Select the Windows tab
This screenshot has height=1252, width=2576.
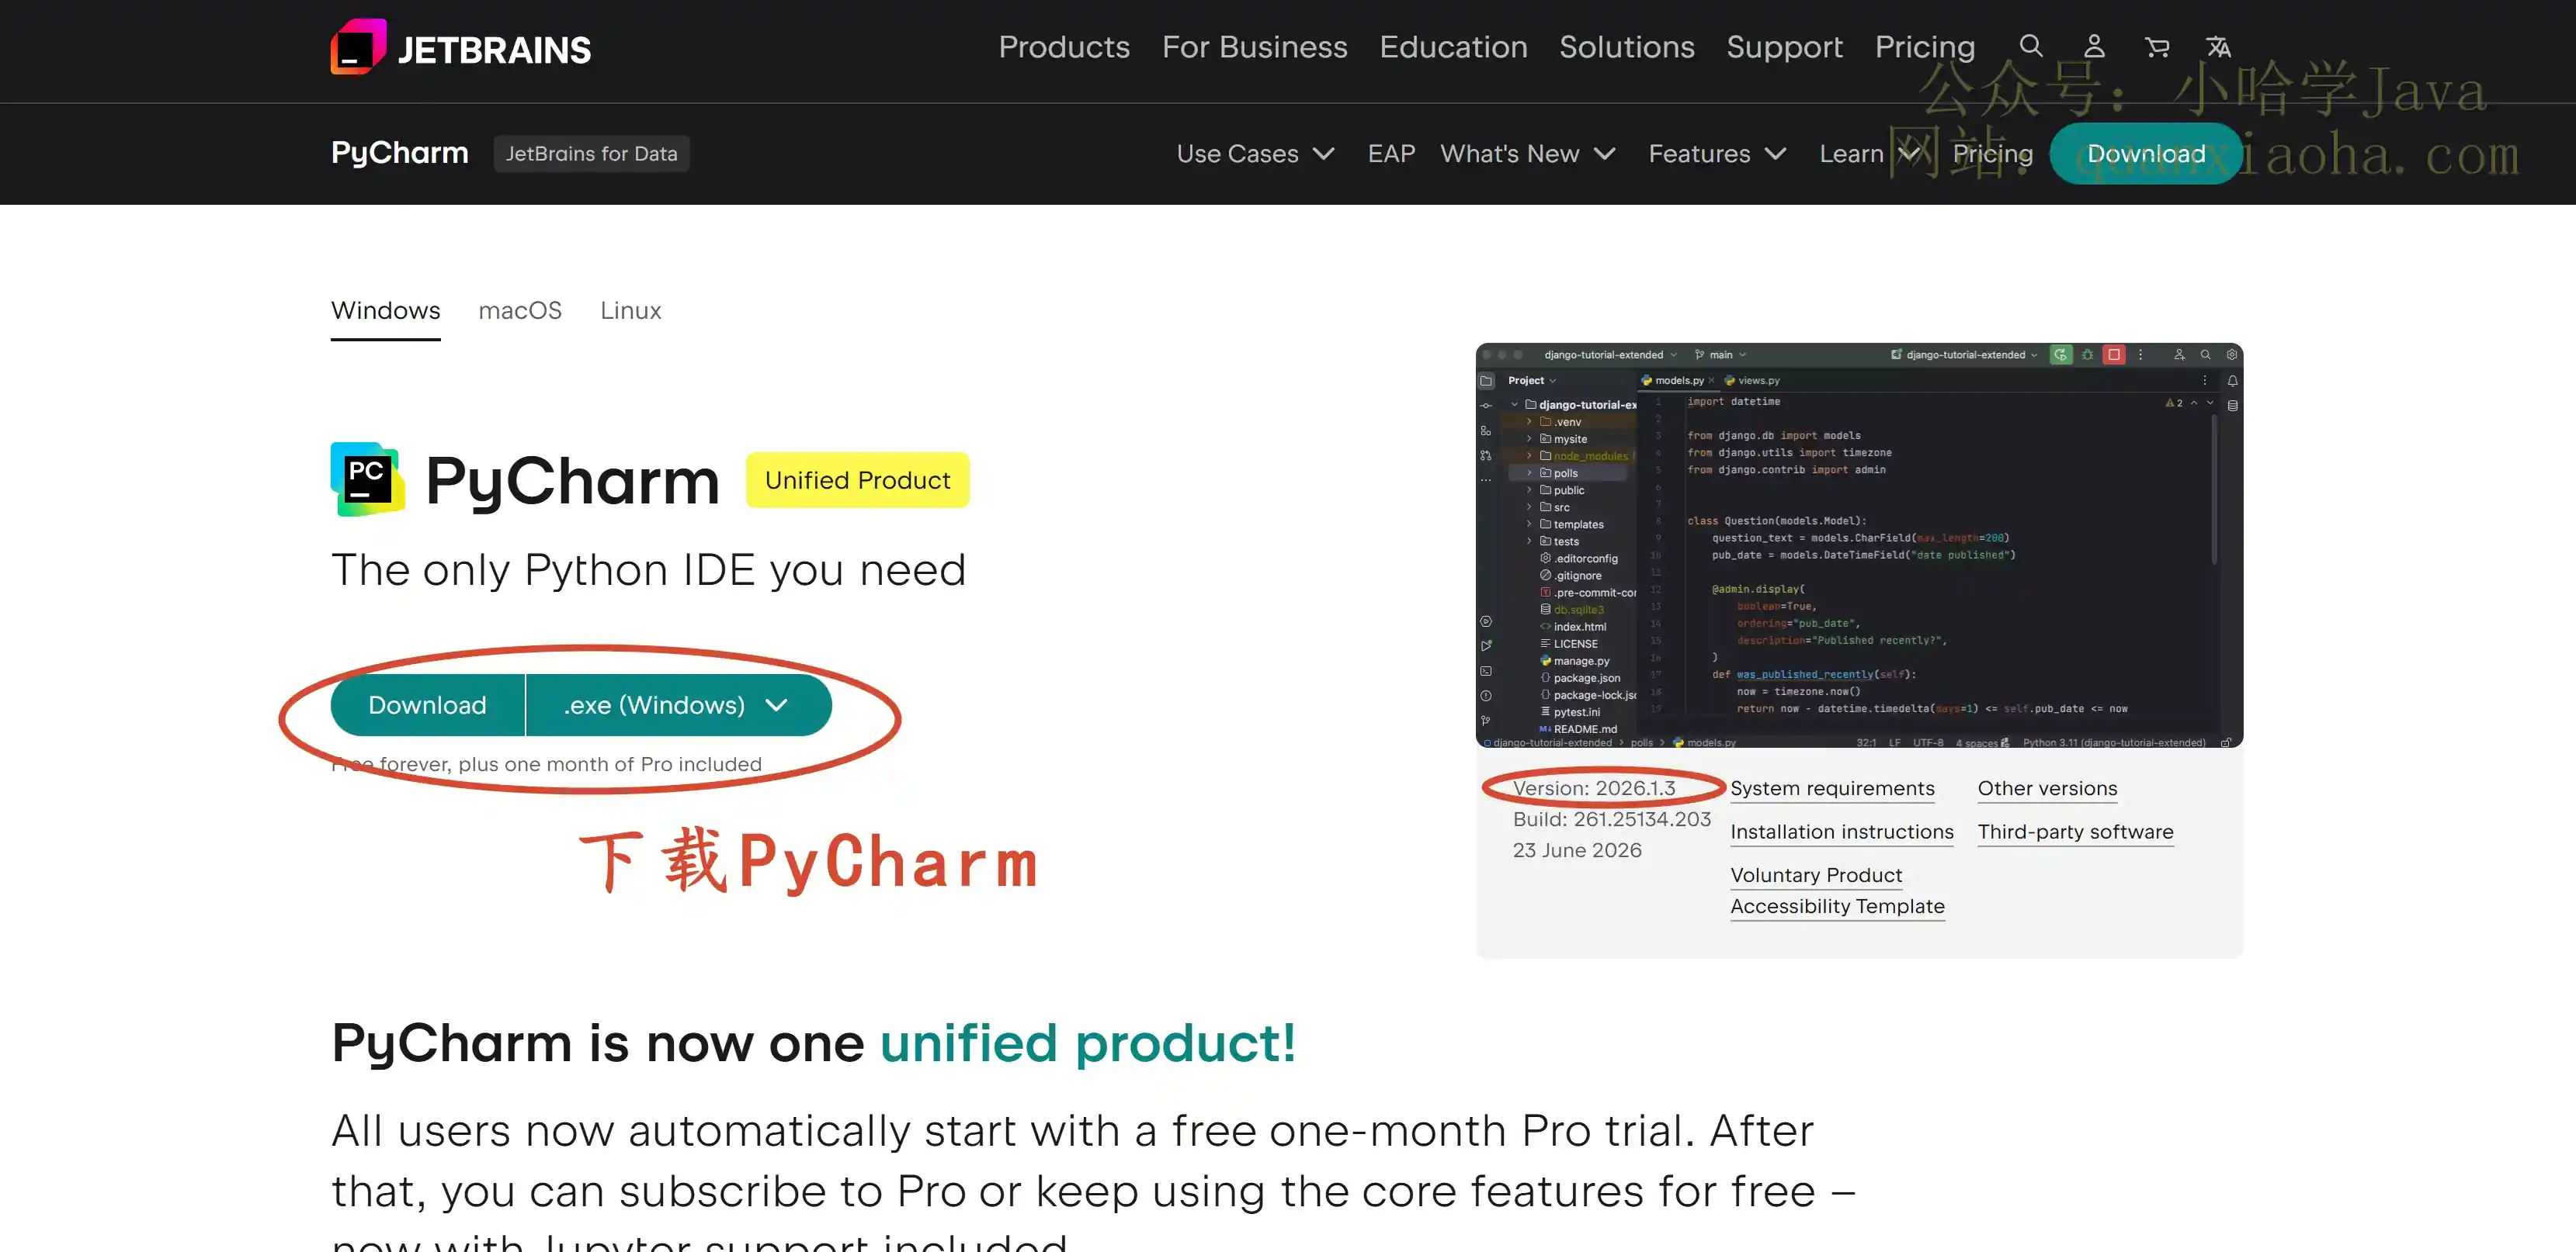pyautogui.click(x=385, y=311)
